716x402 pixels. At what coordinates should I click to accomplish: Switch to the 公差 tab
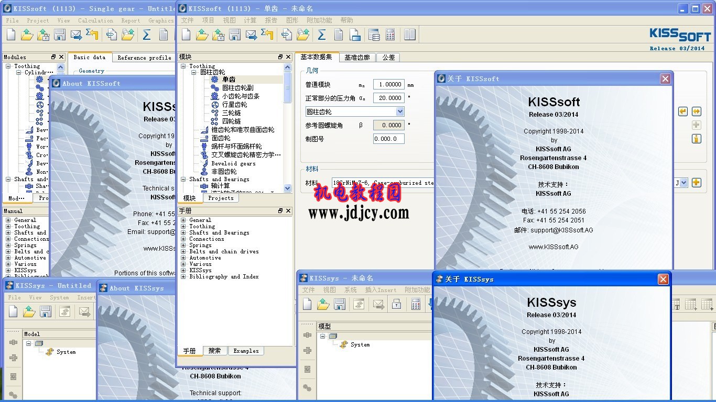(x=388, y=58)
